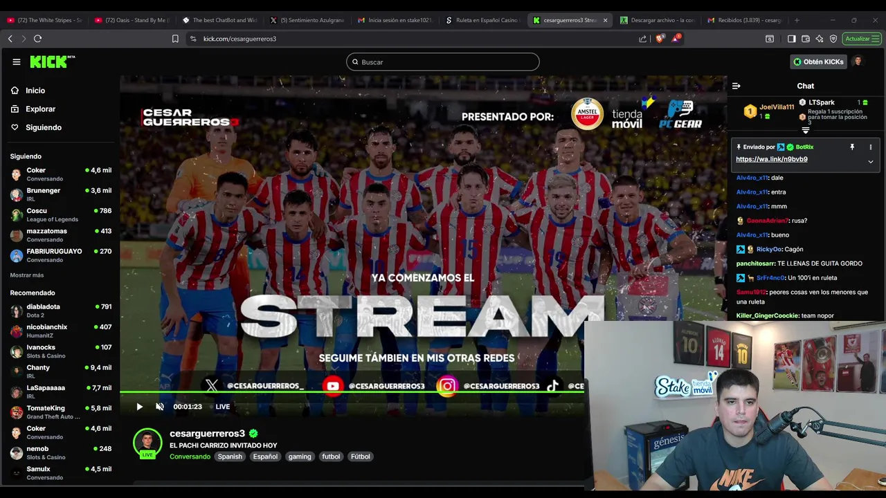886x498 pixels.
Task: Click LTSpark on gift leaderboard
Action: [822, 102]
